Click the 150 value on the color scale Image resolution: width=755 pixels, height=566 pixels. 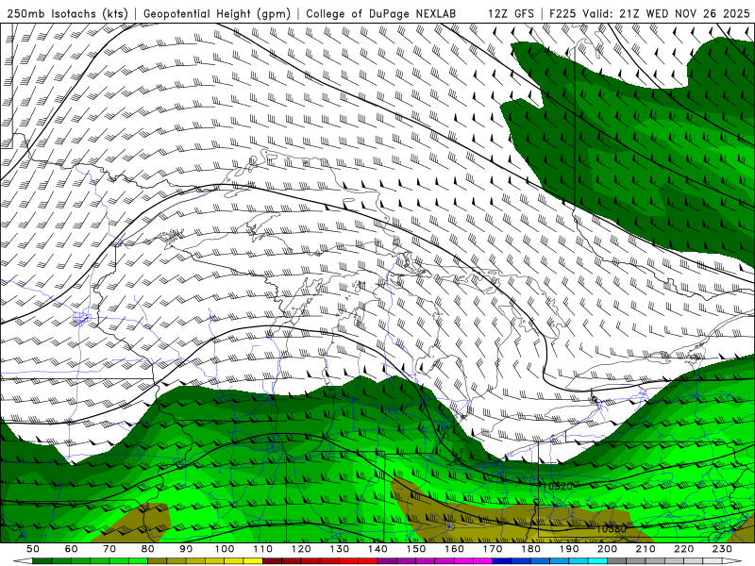(416, 549)
